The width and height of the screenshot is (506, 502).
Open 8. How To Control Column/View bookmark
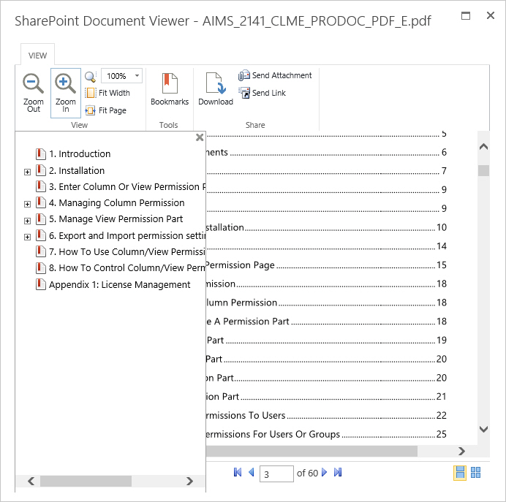[127, 268]
